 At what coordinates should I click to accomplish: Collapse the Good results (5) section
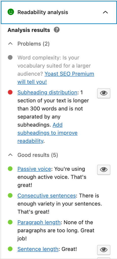[10, 155]
